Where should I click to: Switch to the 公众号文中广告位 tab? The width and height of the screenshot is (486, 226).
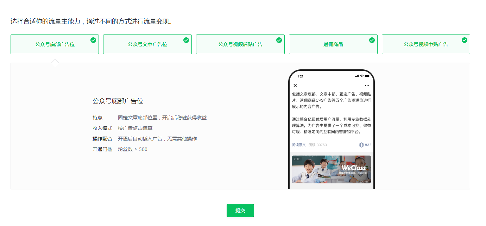click(x=147, y=44)
